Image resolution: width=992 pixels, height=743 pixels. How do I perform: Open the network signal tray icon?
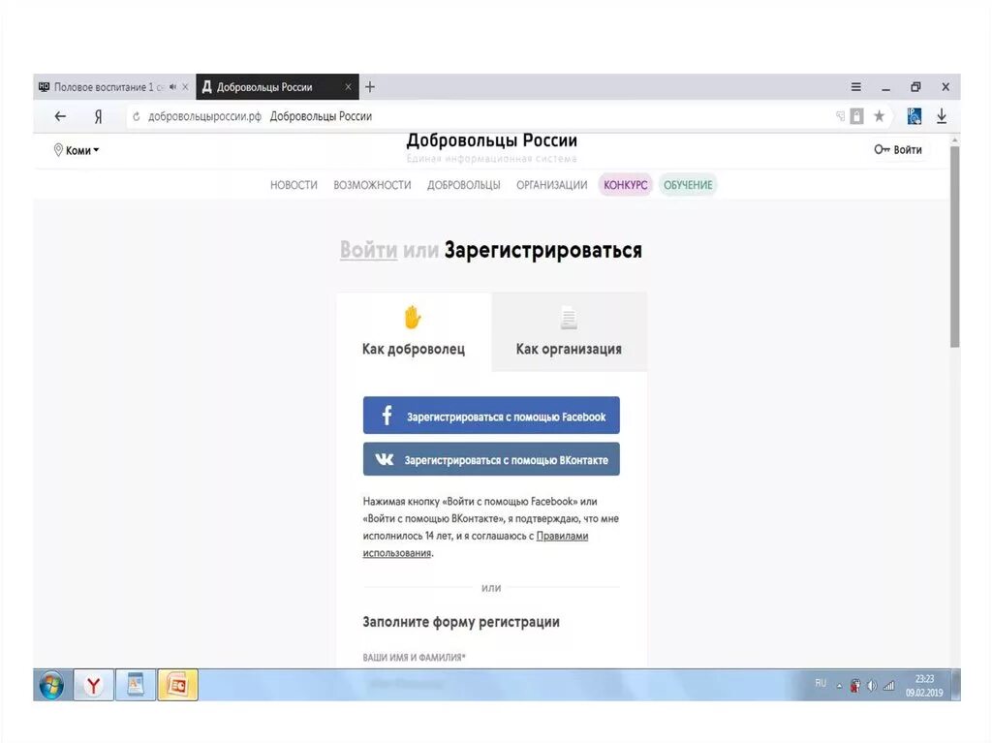point(889,686)
